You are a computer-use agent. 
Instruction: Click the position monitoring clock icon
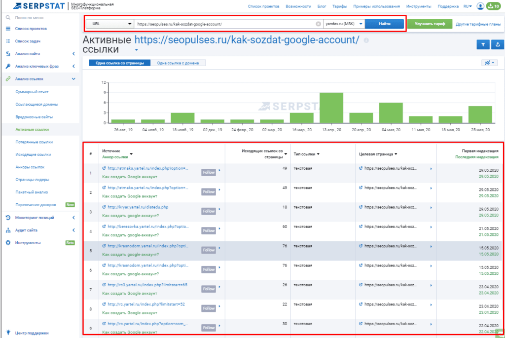pos(8,218)
